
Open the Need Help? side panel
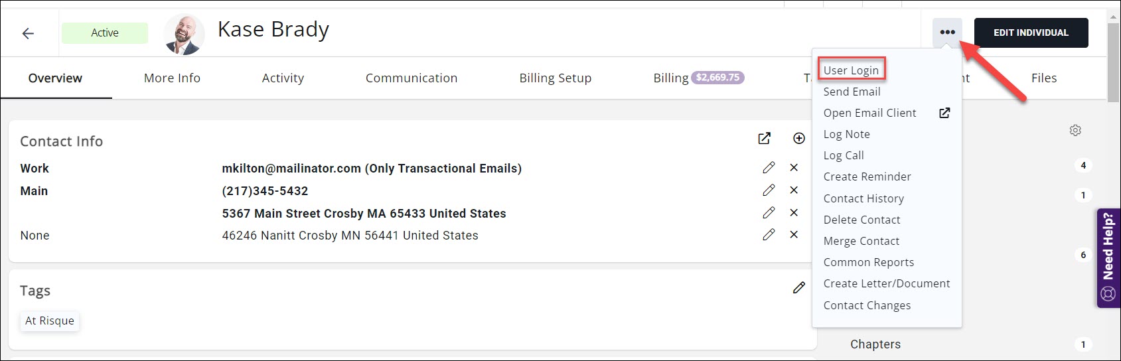point(1108,258)
